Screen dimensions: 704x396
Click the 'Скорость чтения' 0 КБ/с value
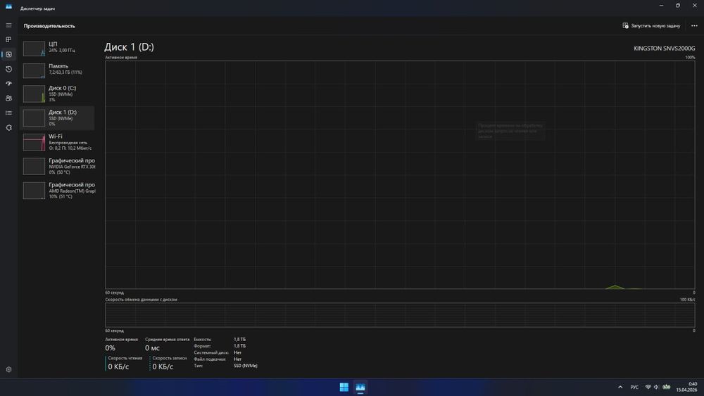[x=118, y=367]
